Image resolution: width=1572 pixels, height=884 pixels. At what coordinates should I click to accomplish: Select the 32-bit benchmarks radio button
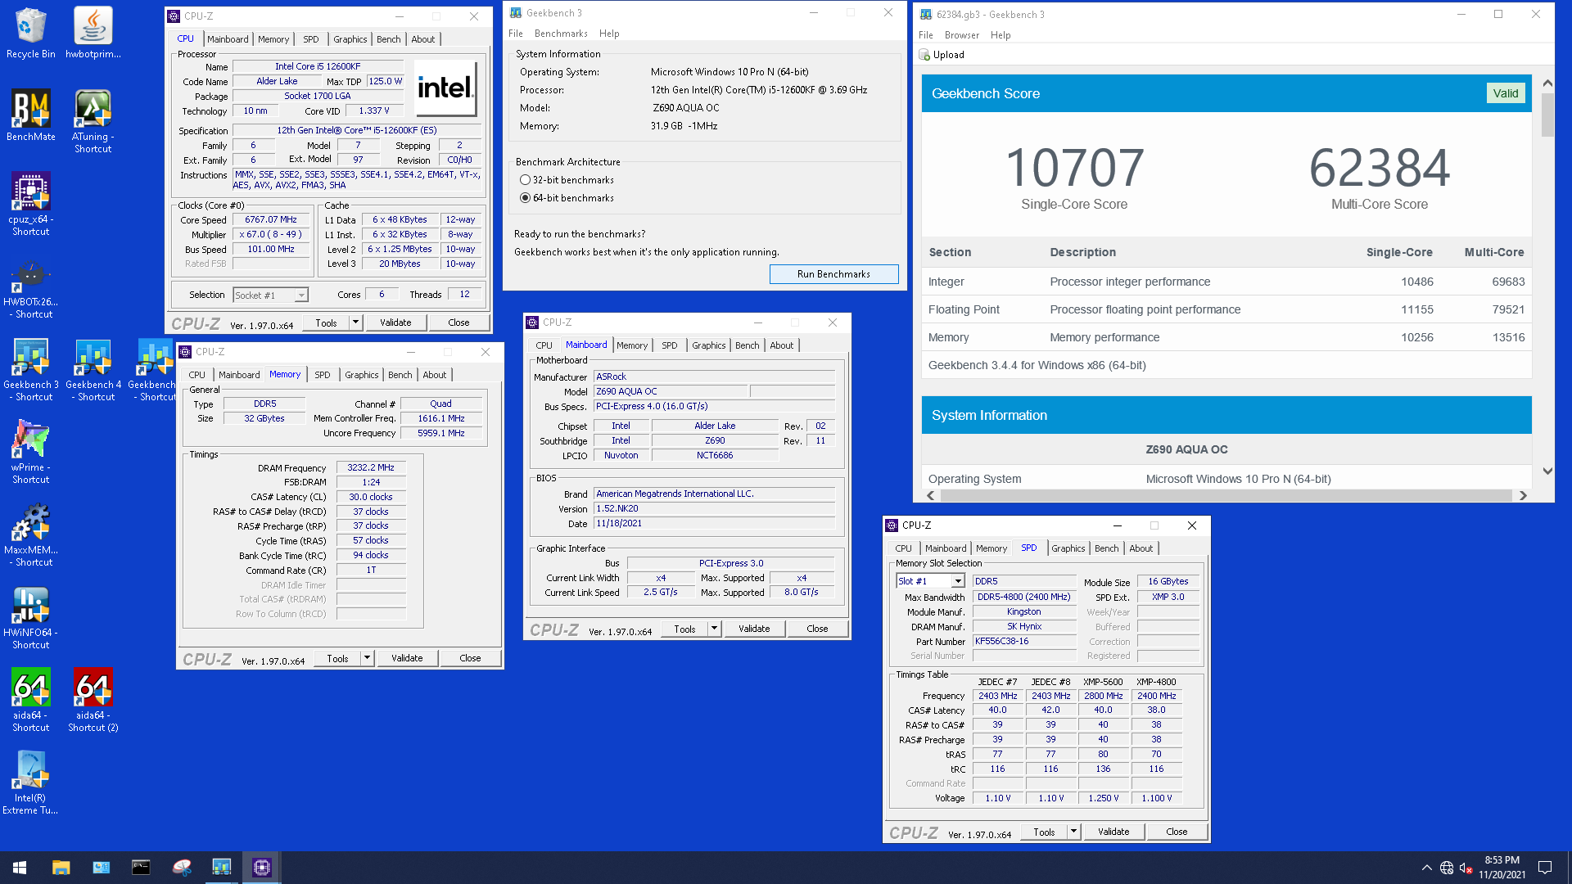pos(526,180)
